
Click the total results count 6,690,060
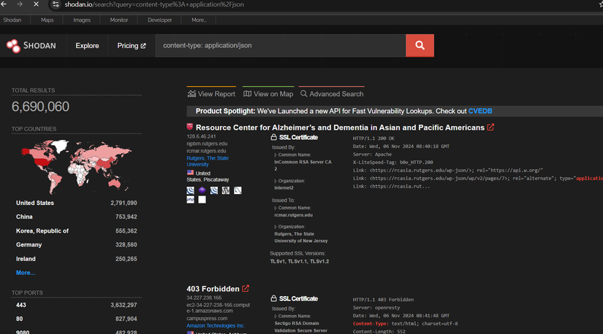pyautogui.click(x=40, y=106)
